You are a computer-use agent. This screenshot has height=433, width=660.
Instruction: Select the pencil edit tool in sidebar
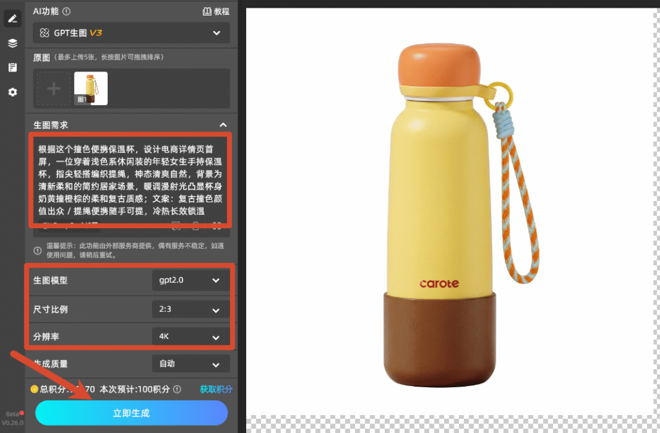point(12,19)
